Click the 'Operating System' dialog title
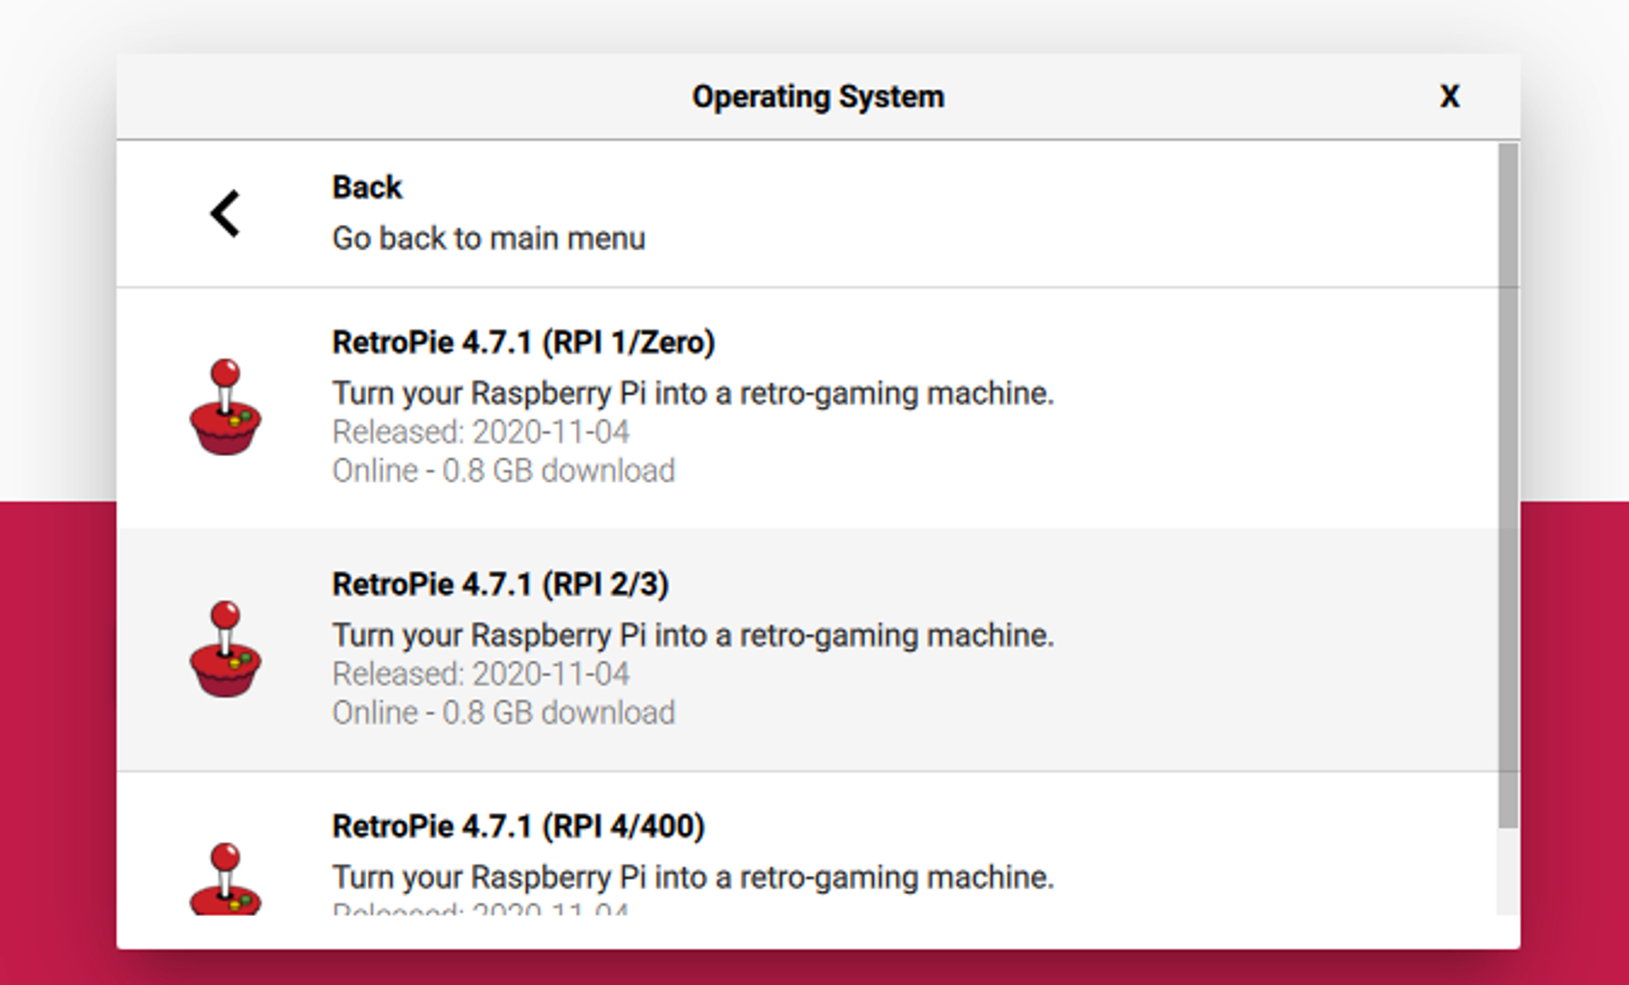This screenshot has width=1629, height=985. coord(818,97)
